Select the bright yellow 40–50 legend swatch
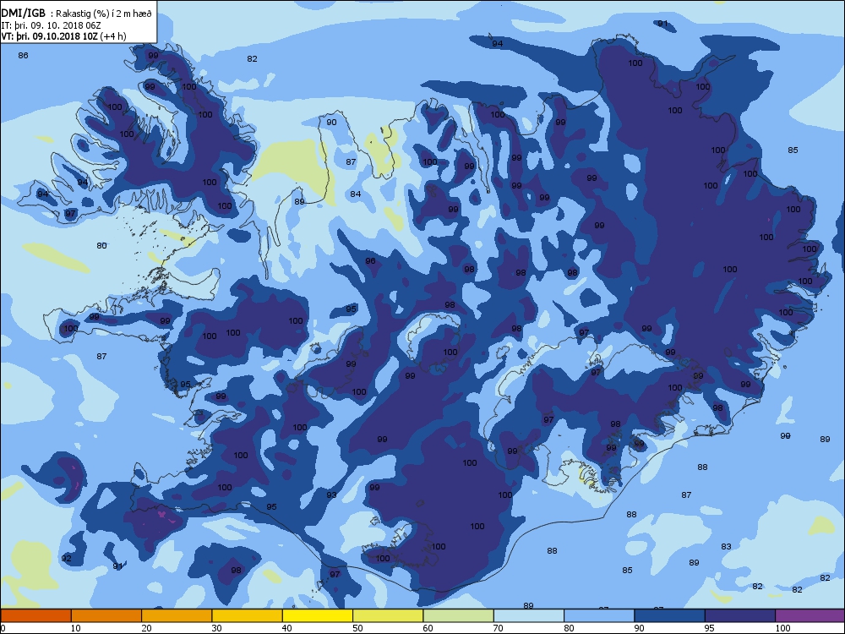845x634 pixels. coord(318,615)
